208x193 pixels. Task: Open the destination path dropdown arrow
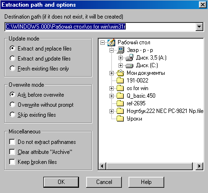199,27
